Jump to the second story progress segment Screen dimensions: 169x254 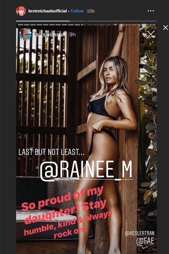tap(122, 21)
